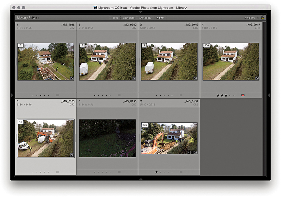Click the filename text _MG_0150
Viewport: 281px width, 197px height.
coord(129,101)
